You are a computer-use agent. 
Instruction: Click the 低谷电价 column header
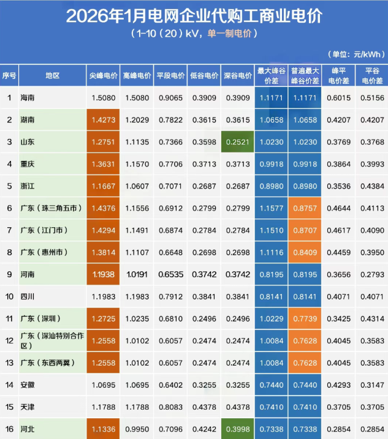[204, 75]
